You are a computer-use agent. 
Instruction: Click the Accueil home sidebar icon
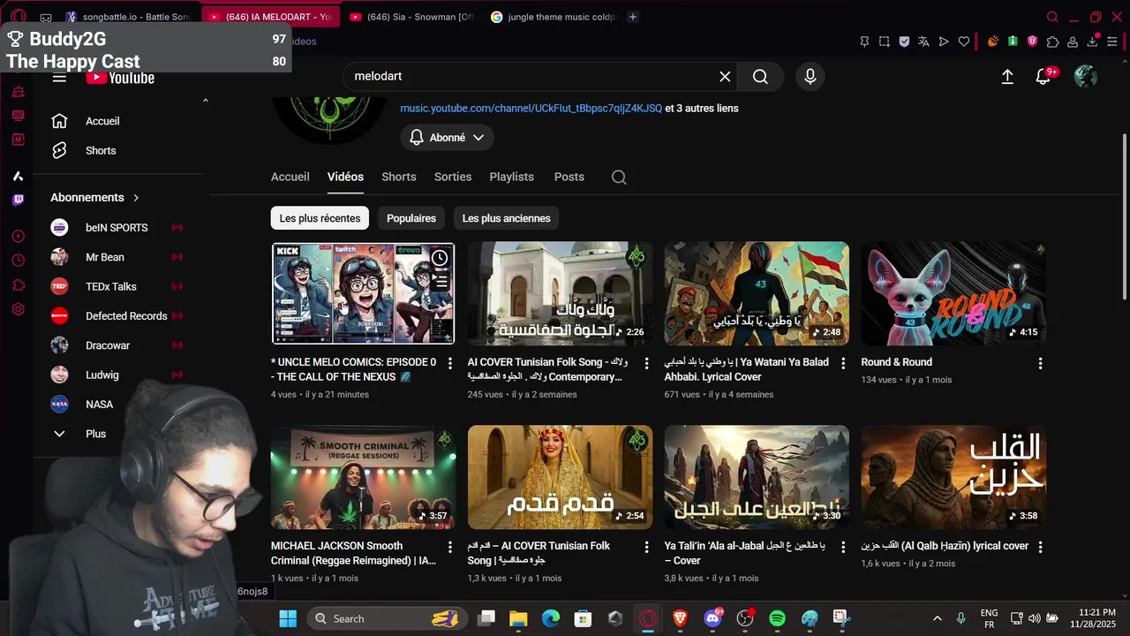59,121
